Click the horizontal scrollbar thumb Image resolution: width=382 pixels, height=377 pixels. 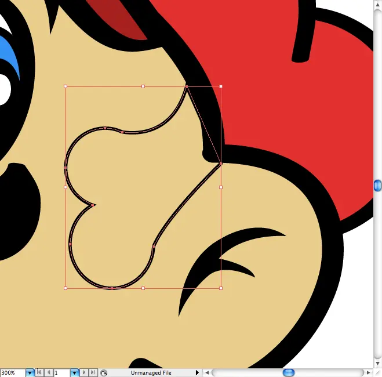[x=288, y=373]
